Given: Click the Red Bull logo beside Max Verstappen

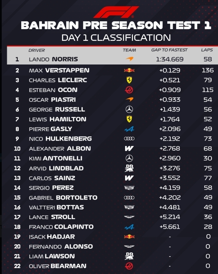Looking at the screenshot, I should [129, 70].
